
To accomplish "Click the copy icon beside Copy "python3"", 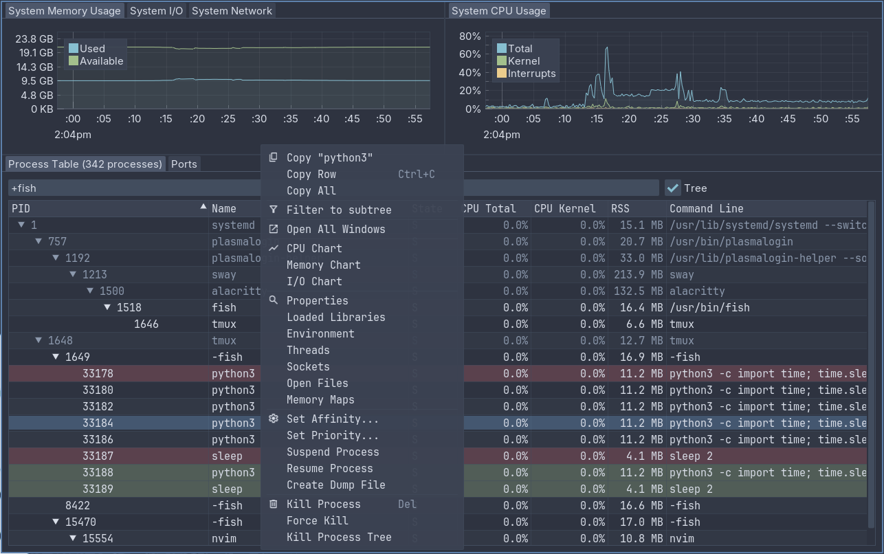I will click(274, 157).
